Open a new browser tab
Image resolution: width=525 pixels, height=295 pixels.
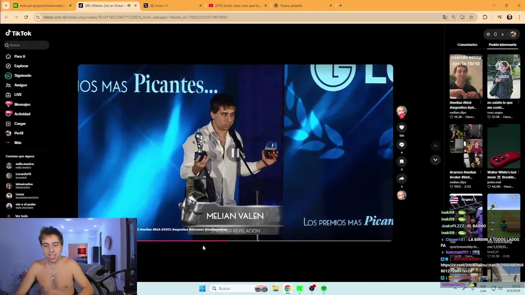pyautogui.click(x=340, y=6)
